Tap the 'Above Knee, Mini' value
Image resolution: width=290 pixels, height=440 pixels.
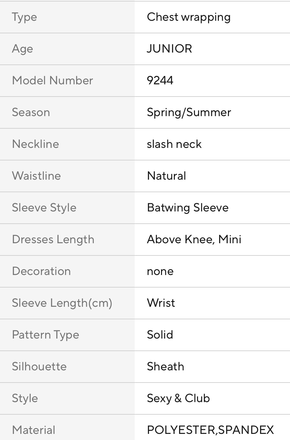194,240
